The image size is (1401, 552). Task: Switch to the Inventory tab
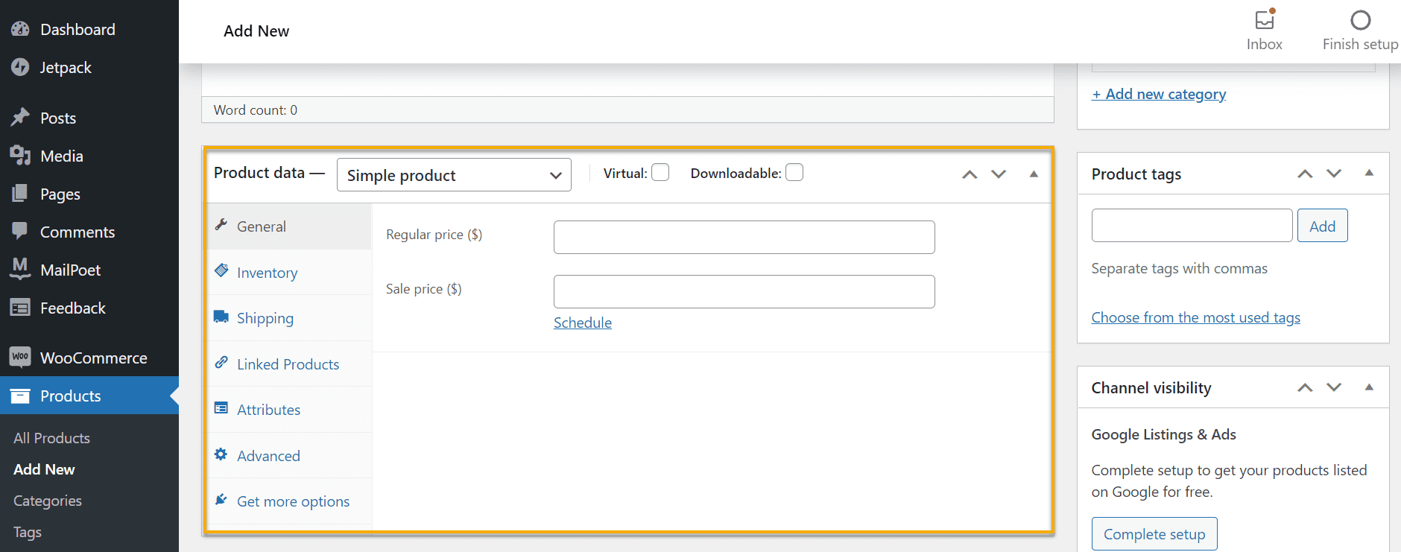tap(289, 273)
